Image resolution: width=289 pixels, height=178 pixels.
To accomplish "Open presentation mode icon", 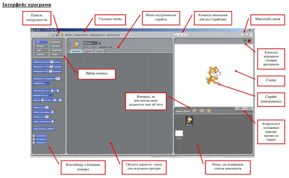I will [251, 35].
